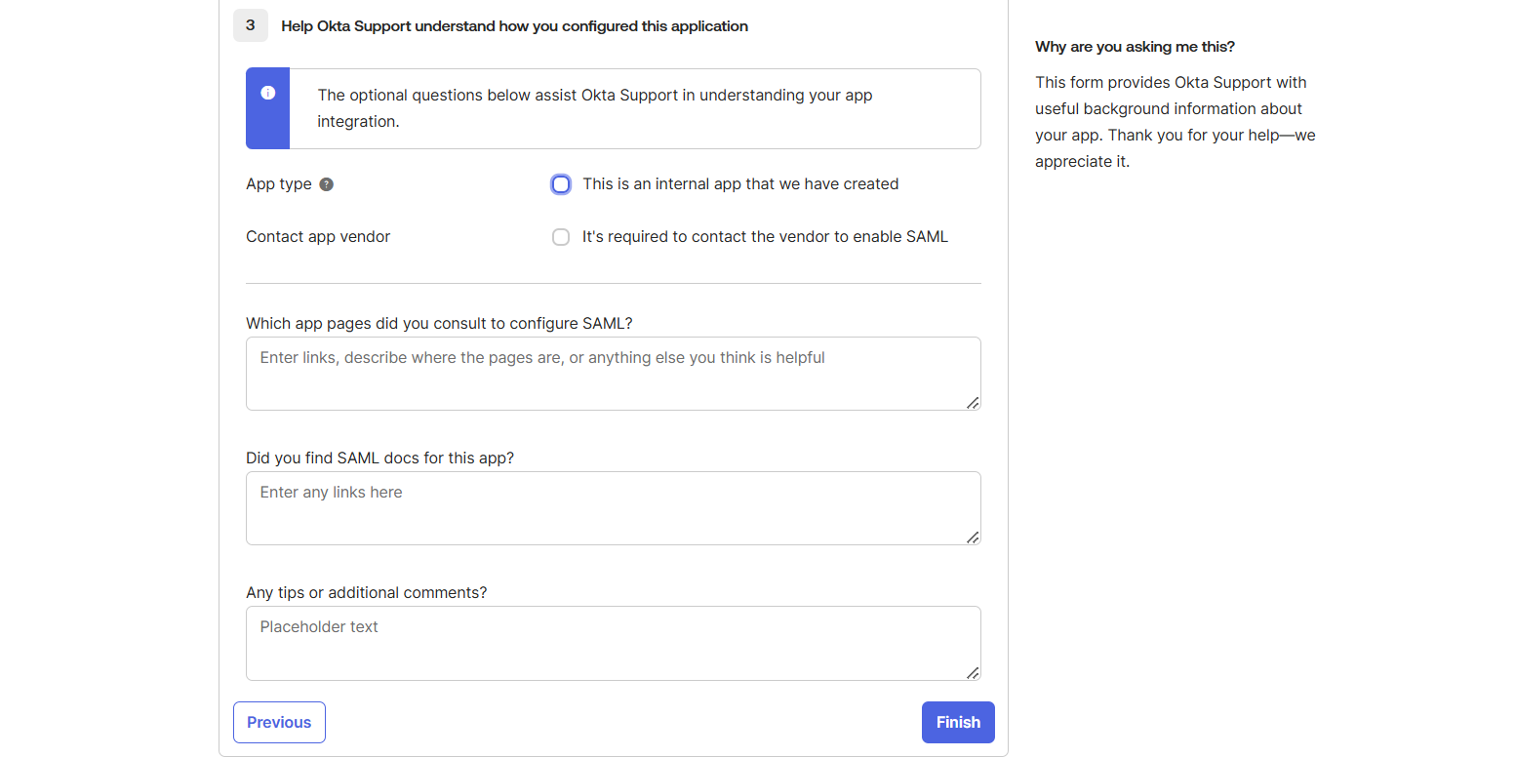This screenshot has height=757, width=1515.
Task: Click resize handle of the app pages textarea
Action: point(973,403)
